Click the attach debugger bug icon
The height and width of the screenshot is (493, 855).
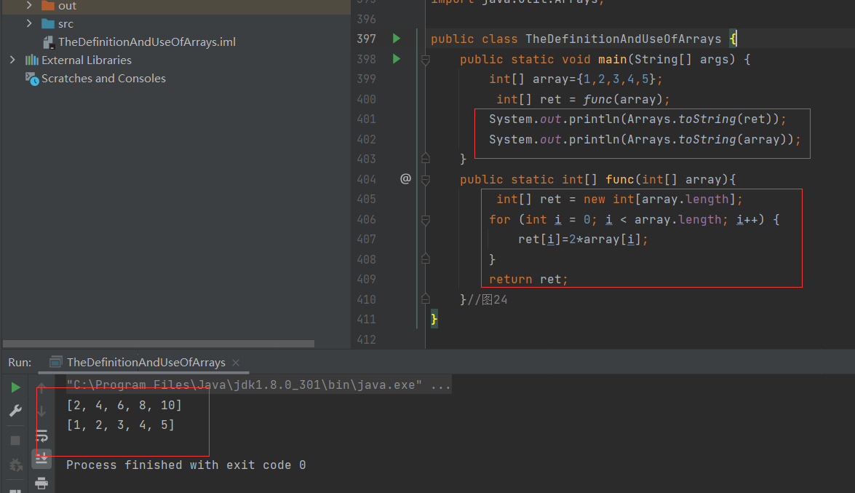pyautogui.click(x=15, y=465)
